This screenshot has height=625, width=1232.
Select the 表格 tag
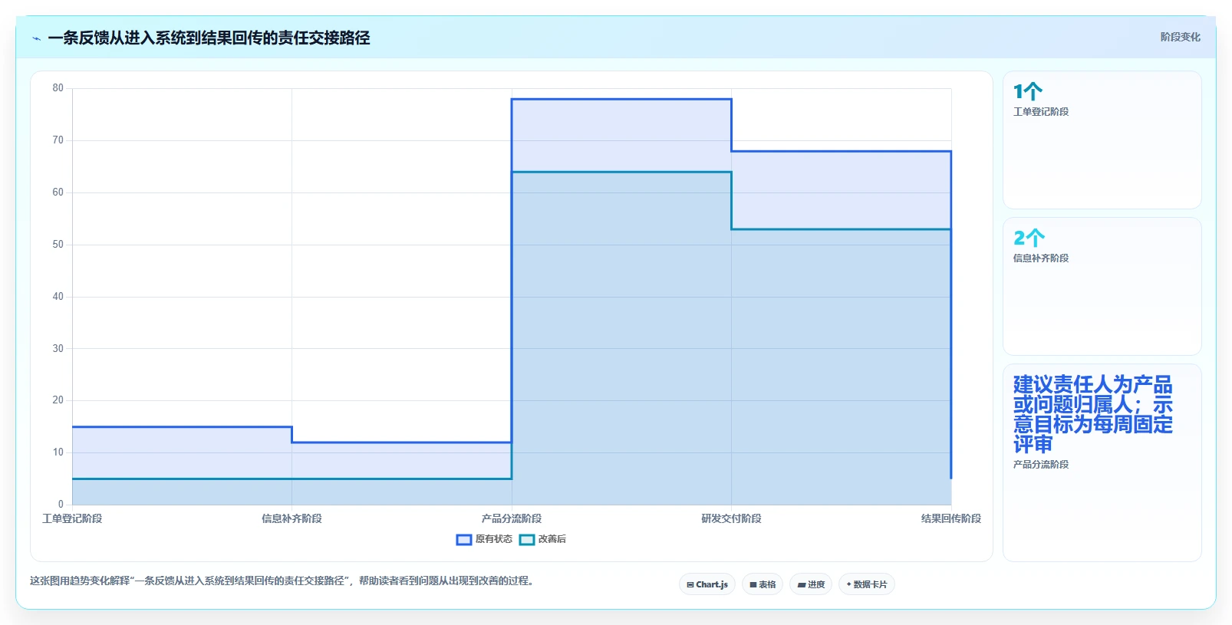(x=763, y=584)
